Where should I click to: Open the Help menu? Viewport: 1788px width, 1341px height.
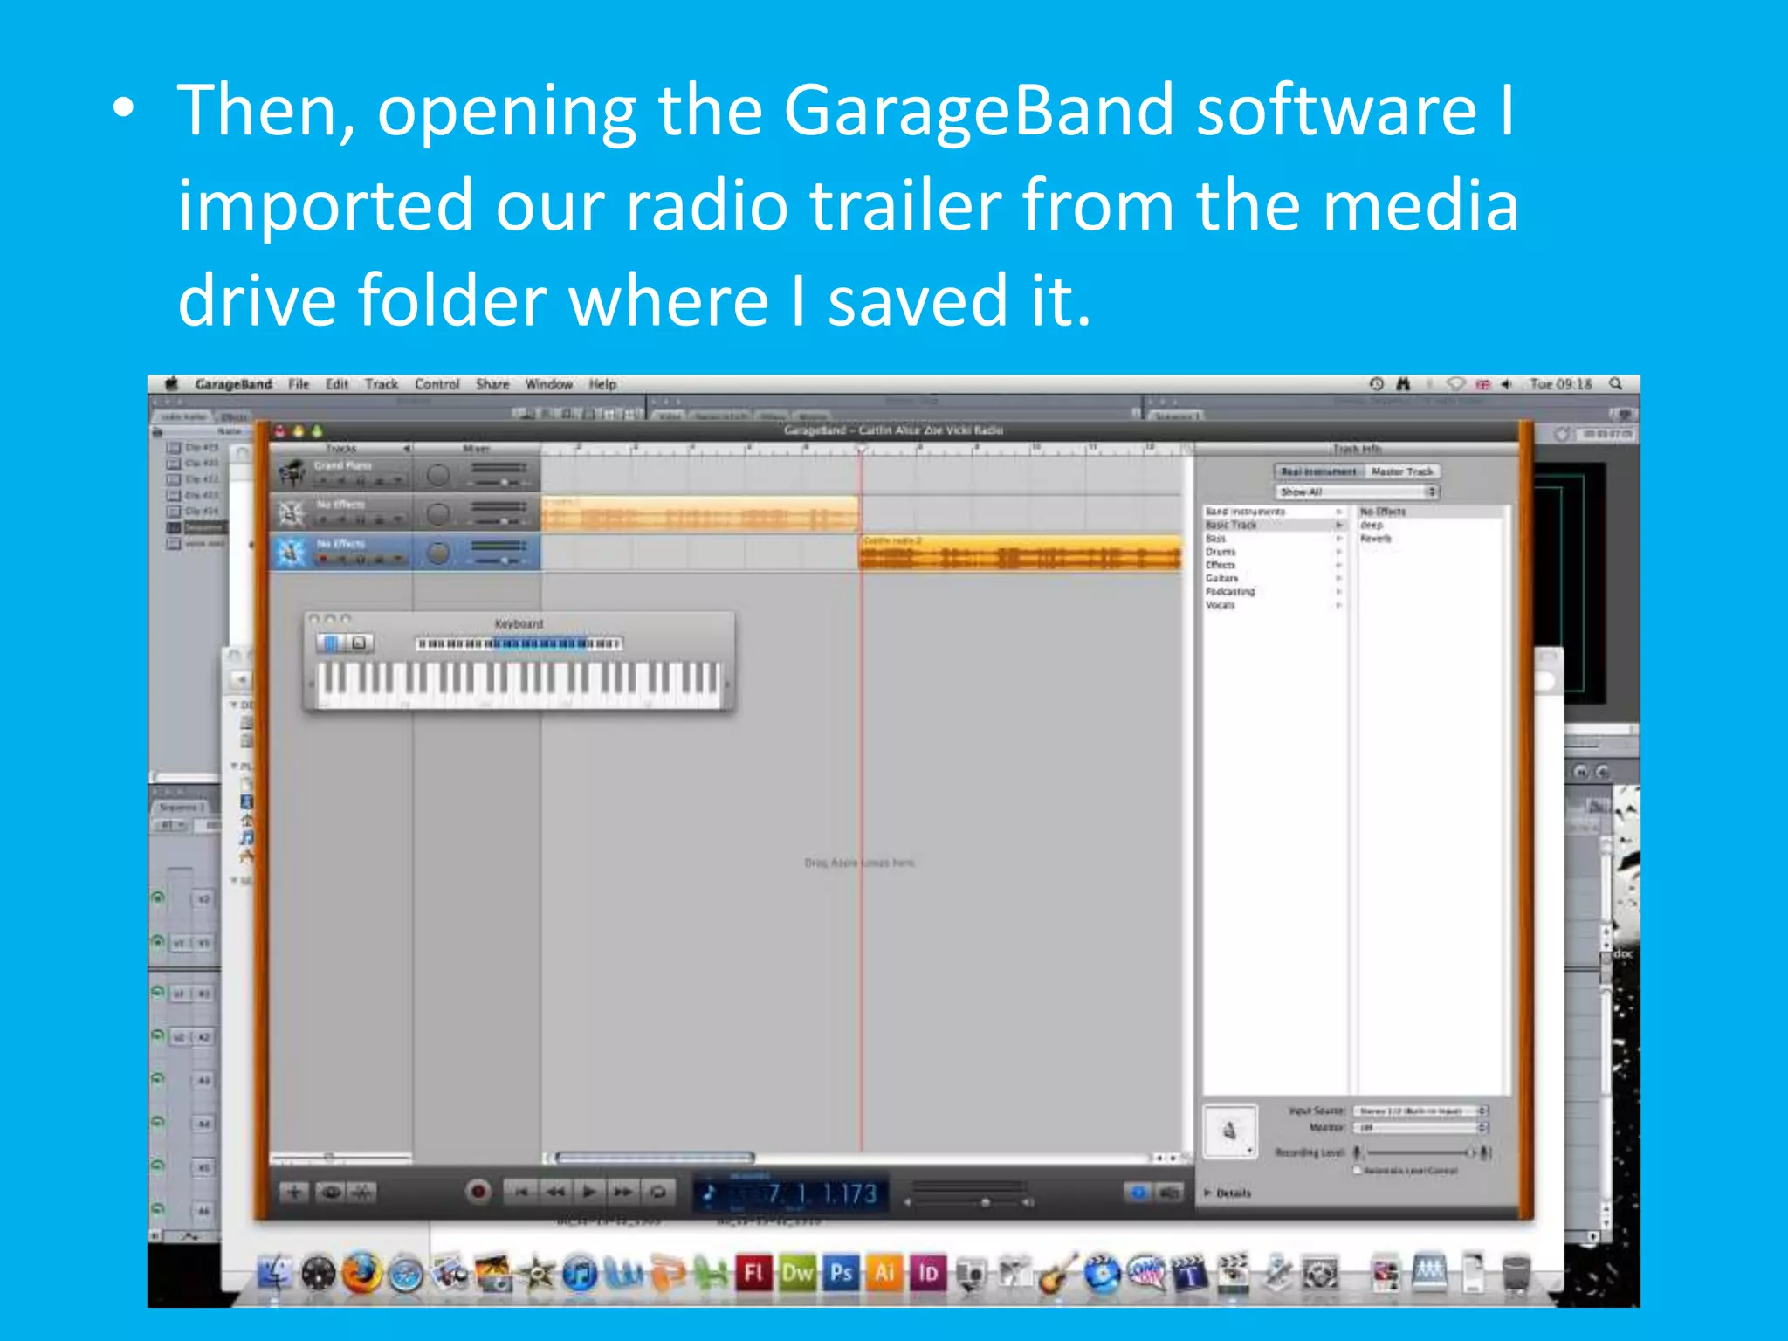pyautogui.click(x=602, y=384)
